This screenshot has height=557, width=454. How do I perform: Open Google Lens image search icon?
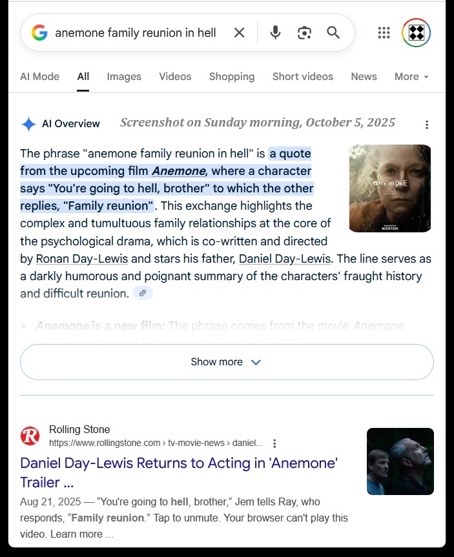click(x=304, y=33)
